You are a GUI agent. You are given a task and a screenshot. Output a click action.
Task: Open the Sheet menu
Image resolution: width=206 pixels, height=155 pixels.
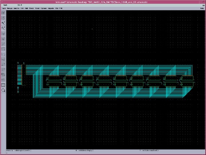tap(37, 8)
